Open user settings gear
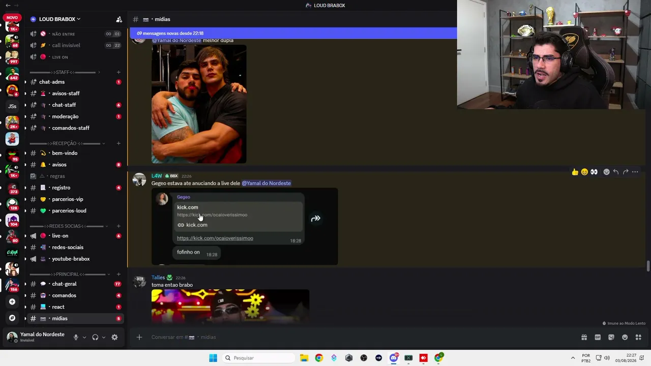 click(114, 337)
